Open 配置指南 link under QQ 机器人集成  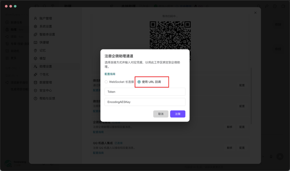[x=98, y=153]
